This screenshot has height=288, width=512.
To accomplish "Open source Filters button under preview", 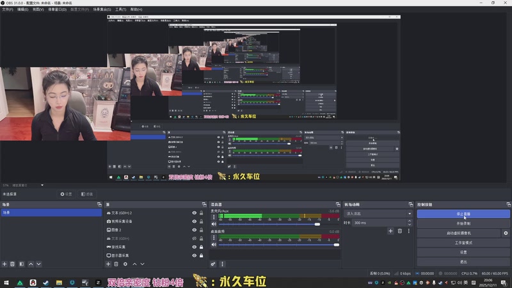I will pyautogui.click(x=87, y=194).
